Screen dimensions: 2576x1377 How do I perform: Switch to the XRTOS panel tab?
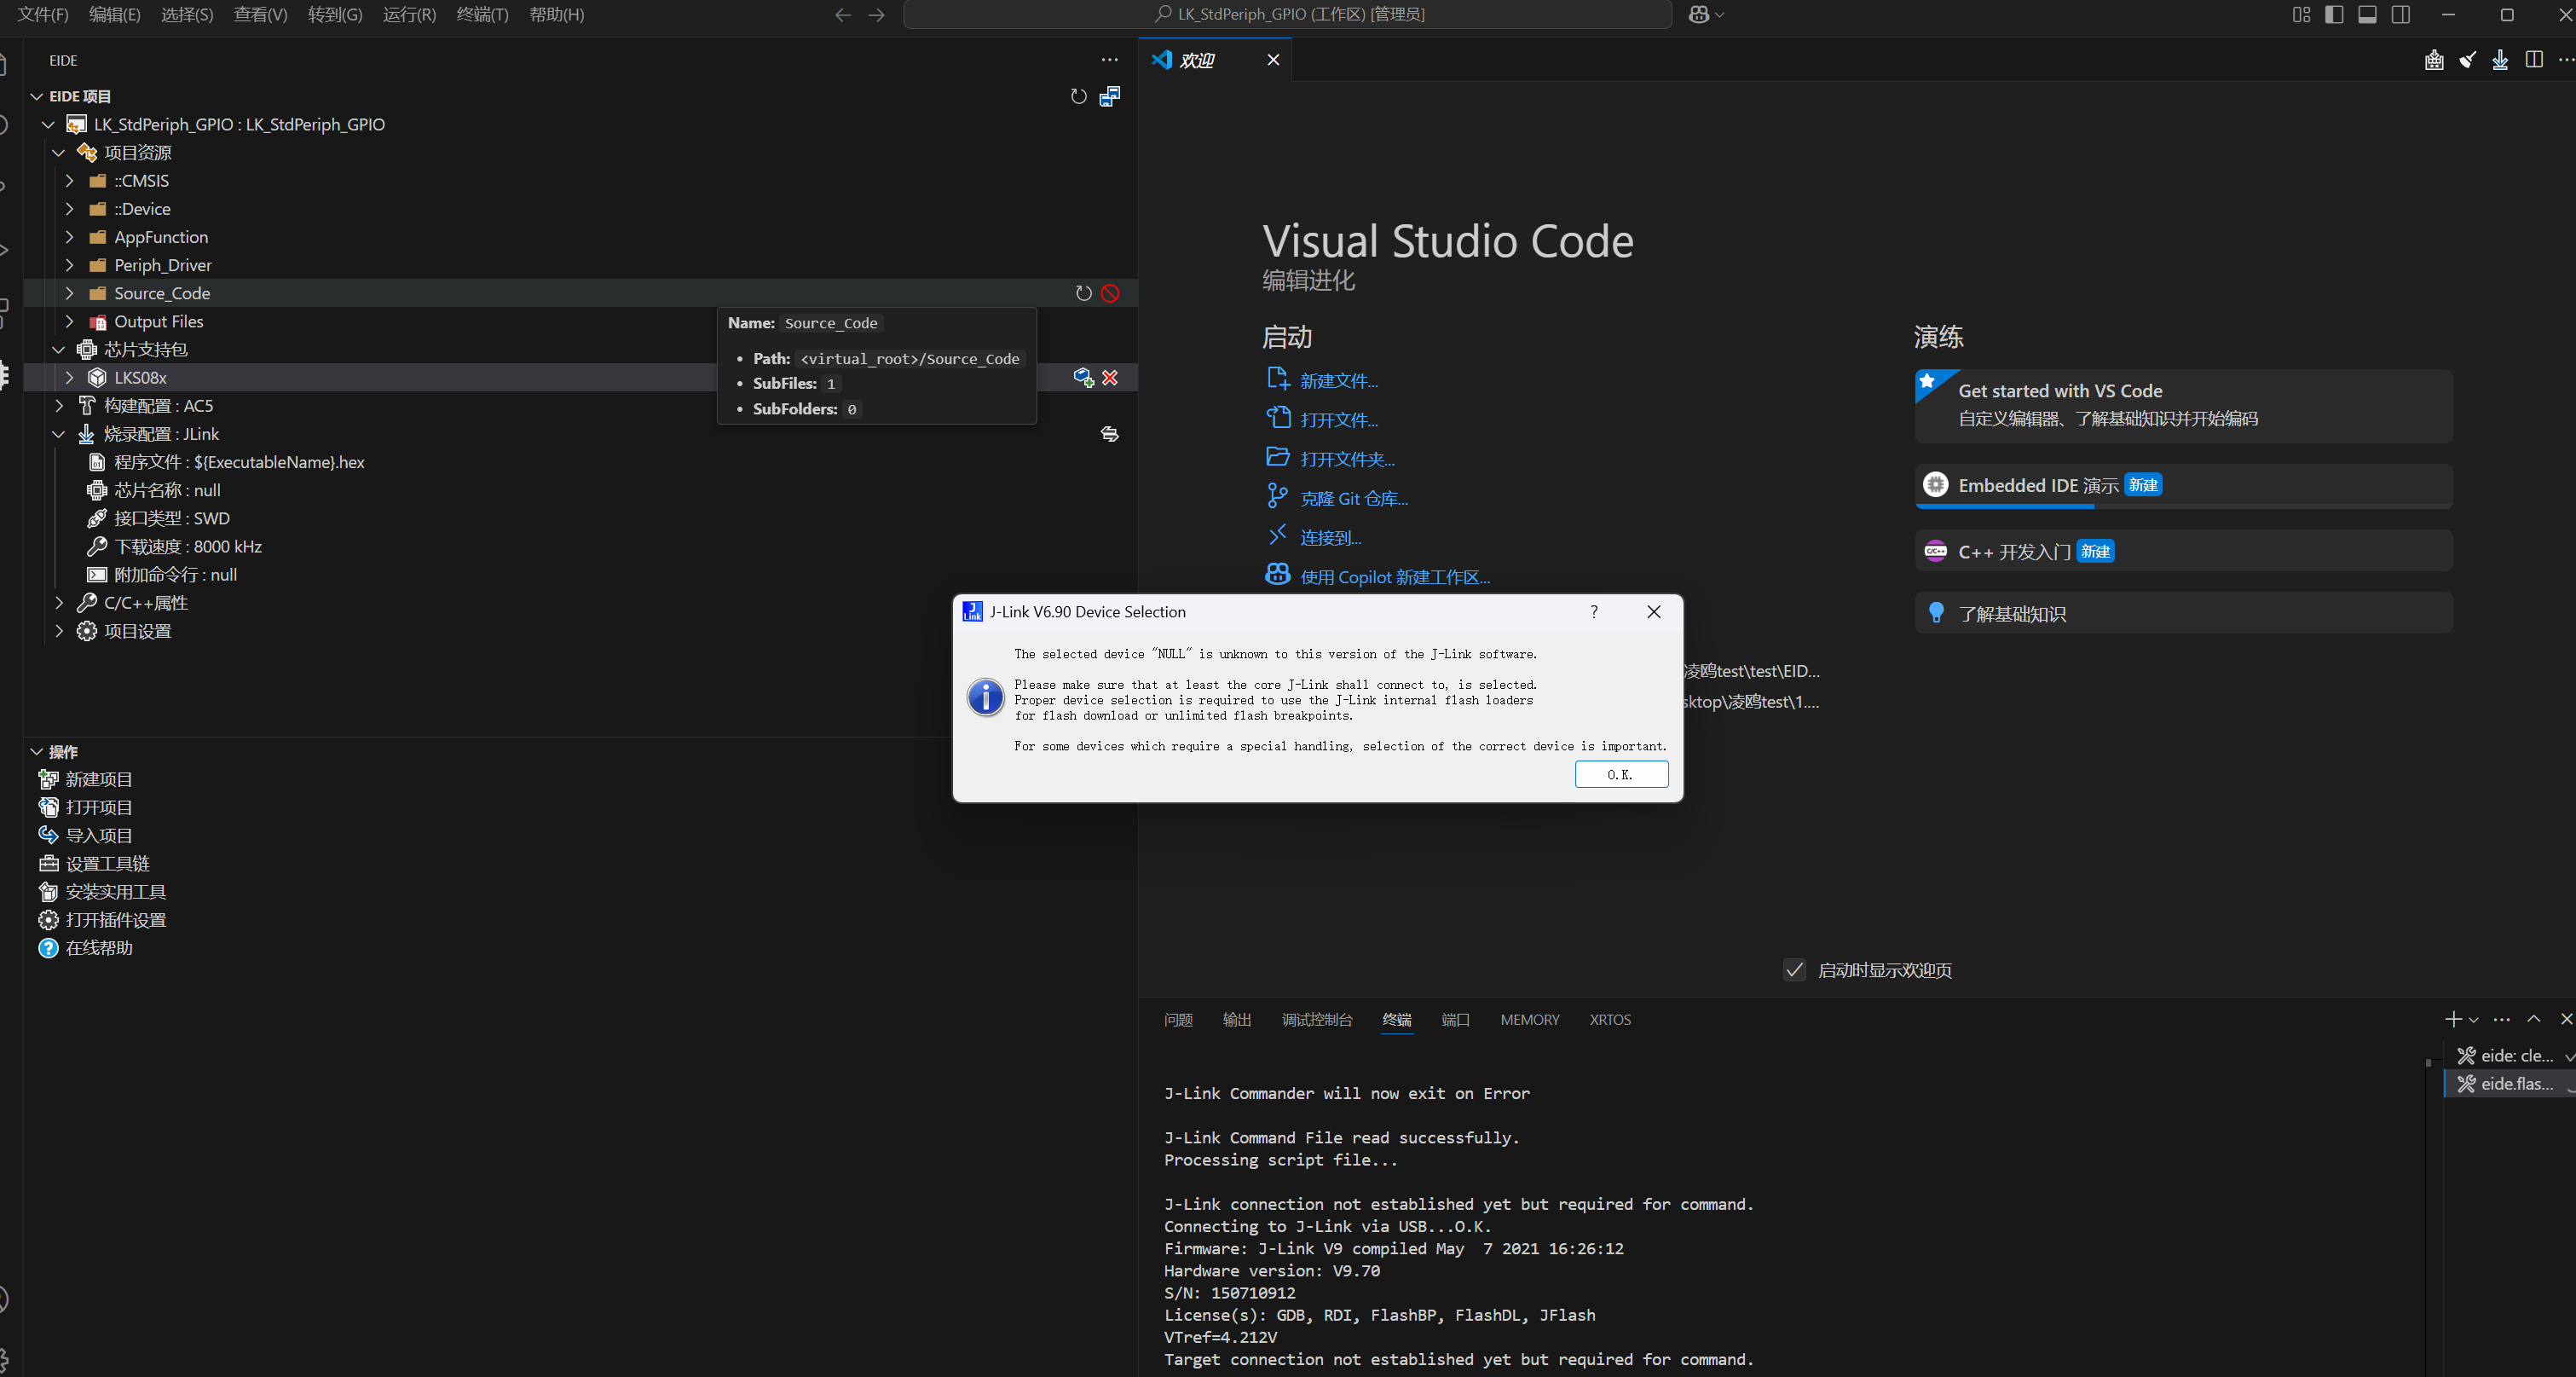coord(1610,1019)
